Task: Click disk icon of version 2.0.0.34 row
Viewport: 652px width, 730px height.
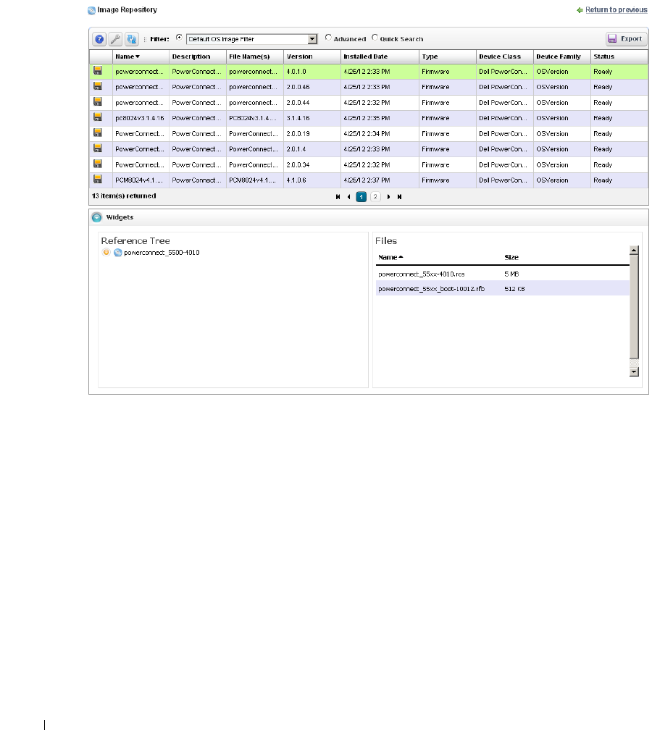Action: (98, 164)
